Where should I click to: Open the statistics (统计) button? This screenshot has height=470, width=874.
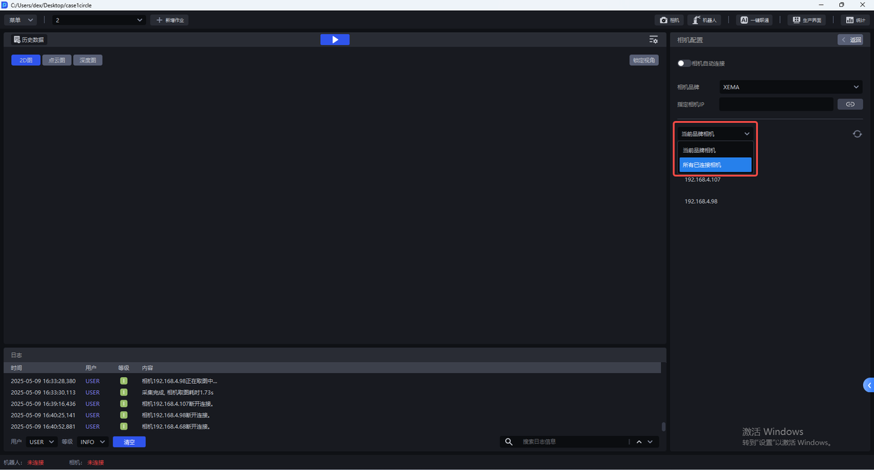point(856,20)
